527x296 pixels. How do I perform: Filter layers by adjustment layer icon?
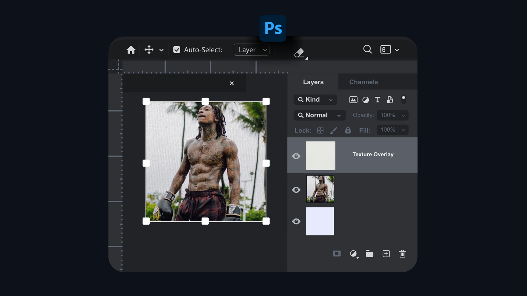[x=365, y=100]
